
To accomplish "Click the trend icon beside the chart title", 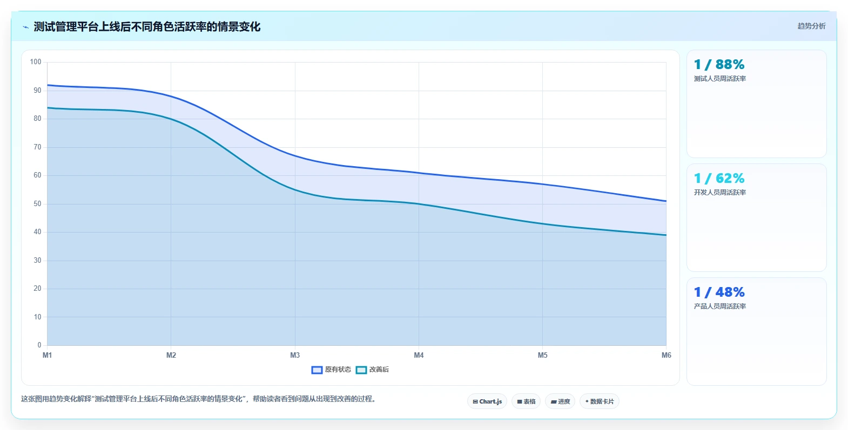I will point(25,27).
